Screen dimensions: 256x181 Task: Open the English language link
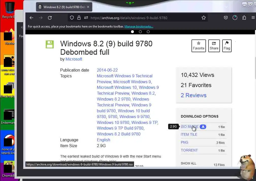tap(103, 140)
